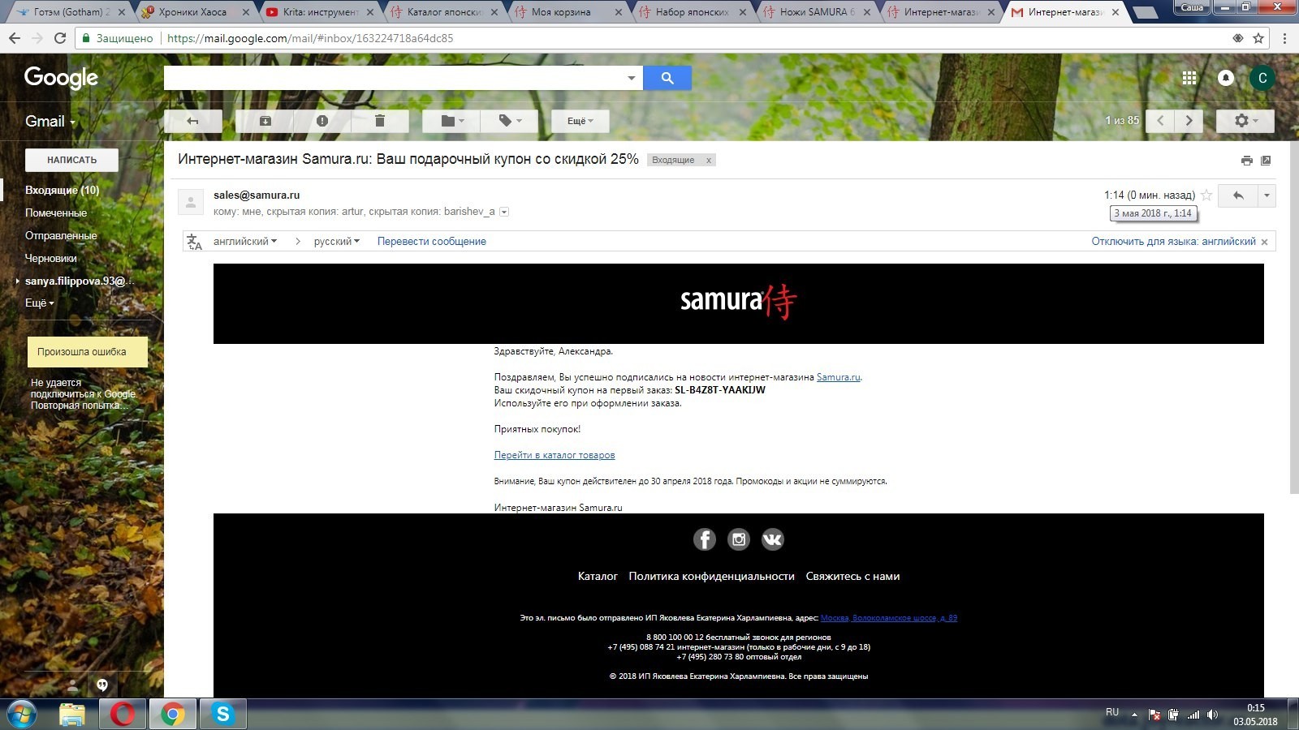Go to the older email arrow
1299x730 pixels.
click(1189, 121)
